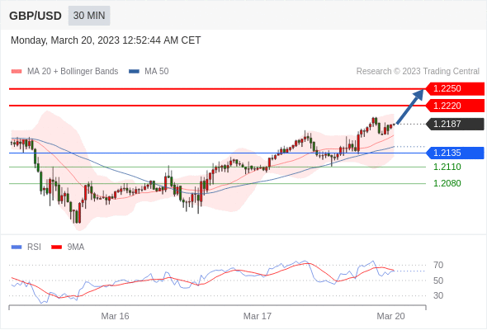Screen dimensions: 487x330
Task: Toggle the MA 50 legend entry
Action: (x=149, y=72)
